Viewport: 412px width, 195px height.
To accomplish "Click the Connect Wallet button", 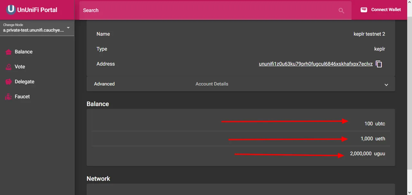I will click(x=380, y=10).
